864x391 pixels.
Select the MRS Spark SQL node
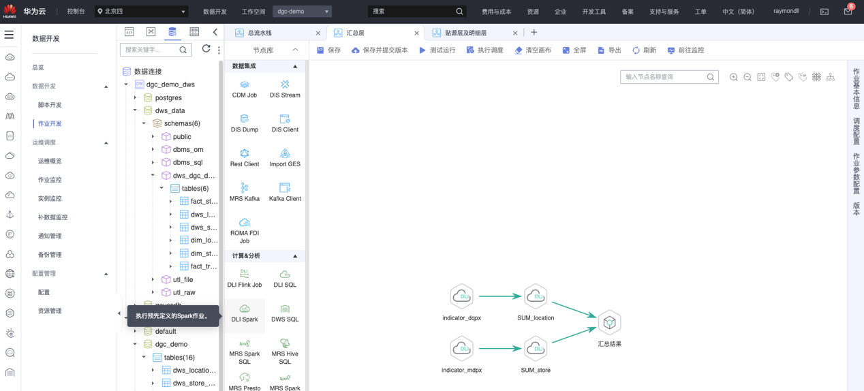[x=245, y=351]
